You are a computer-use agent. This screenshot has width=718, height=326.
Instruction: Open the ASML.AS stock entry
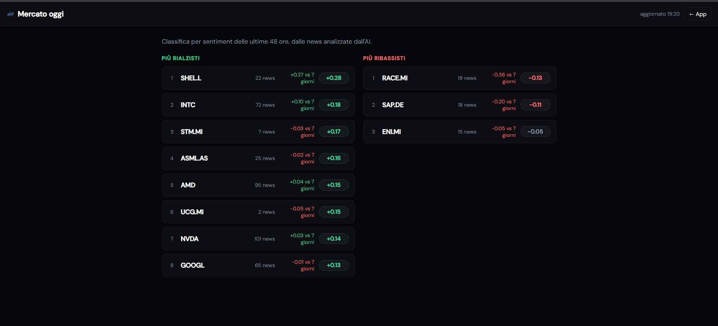pos(258,158)
